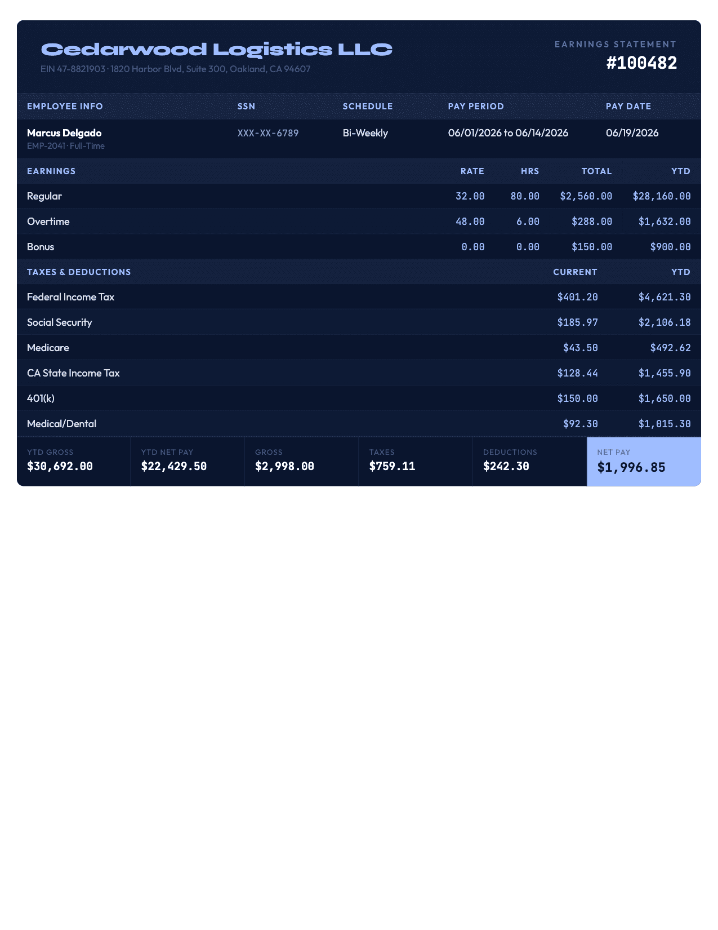Click the Social Security label
The width and height of the screenshot is (718, 930).
60,322
